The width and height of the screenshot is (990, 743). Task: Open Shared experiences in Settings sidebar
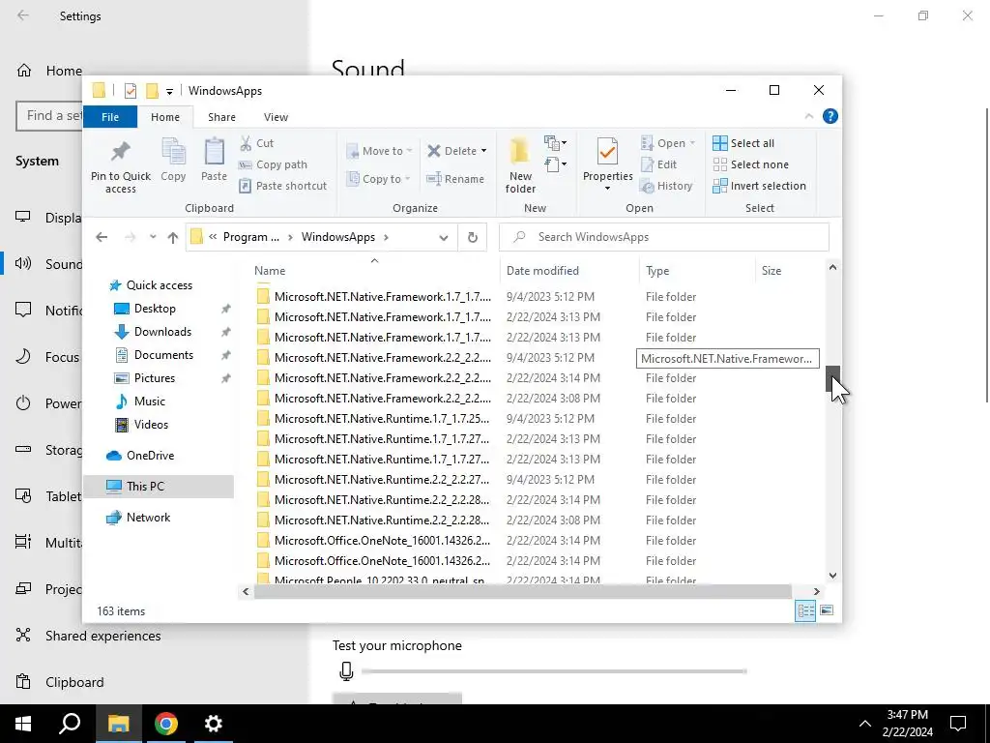point(102,636)
